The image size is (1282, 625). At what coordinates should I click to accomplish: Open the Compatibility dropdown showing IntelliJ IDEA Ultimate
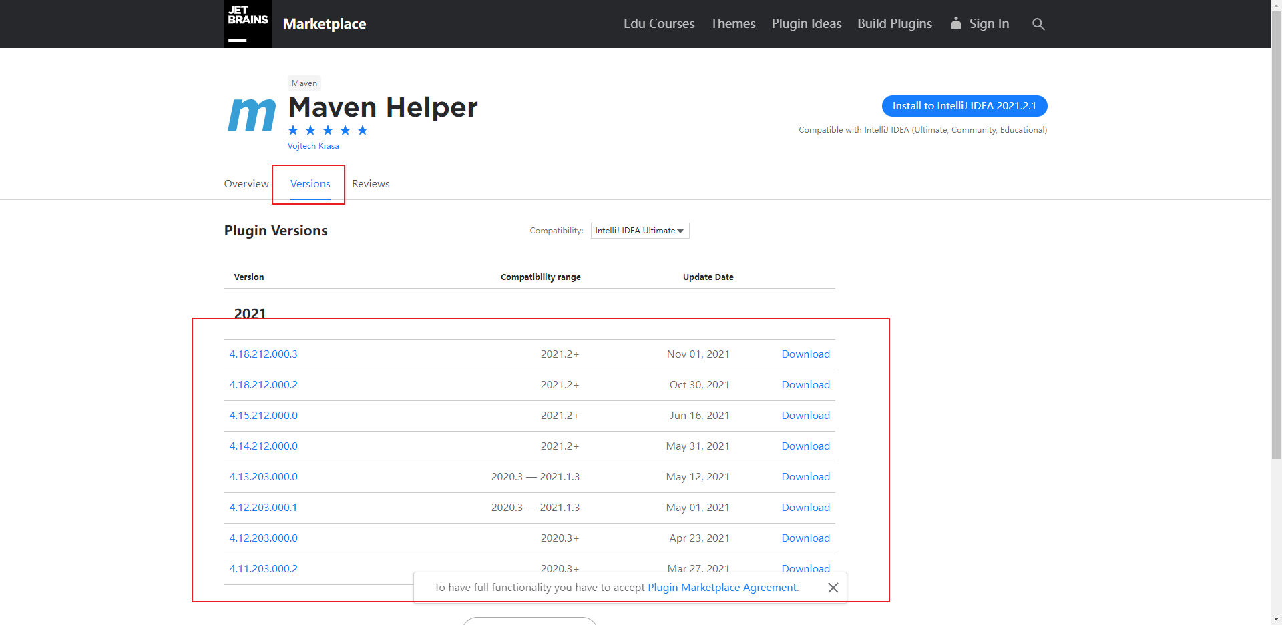pos(639,230)
